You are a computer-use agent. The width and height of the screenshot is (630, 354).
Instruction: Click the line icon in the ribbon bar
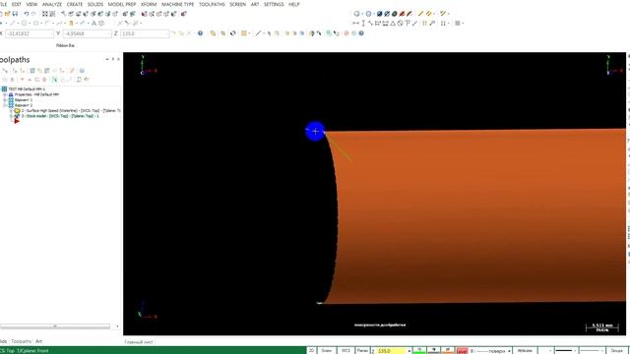258,33
